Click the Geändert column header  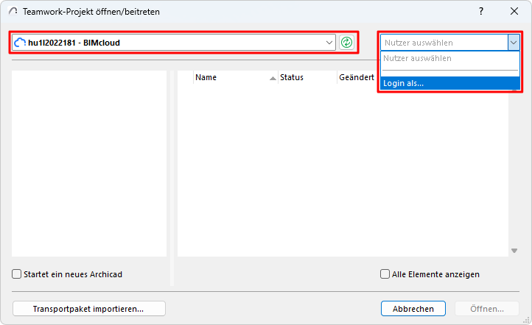point(357,77)
